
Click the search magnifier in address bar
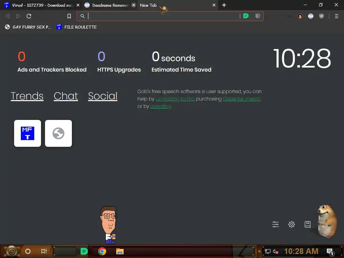click(83, 16)
